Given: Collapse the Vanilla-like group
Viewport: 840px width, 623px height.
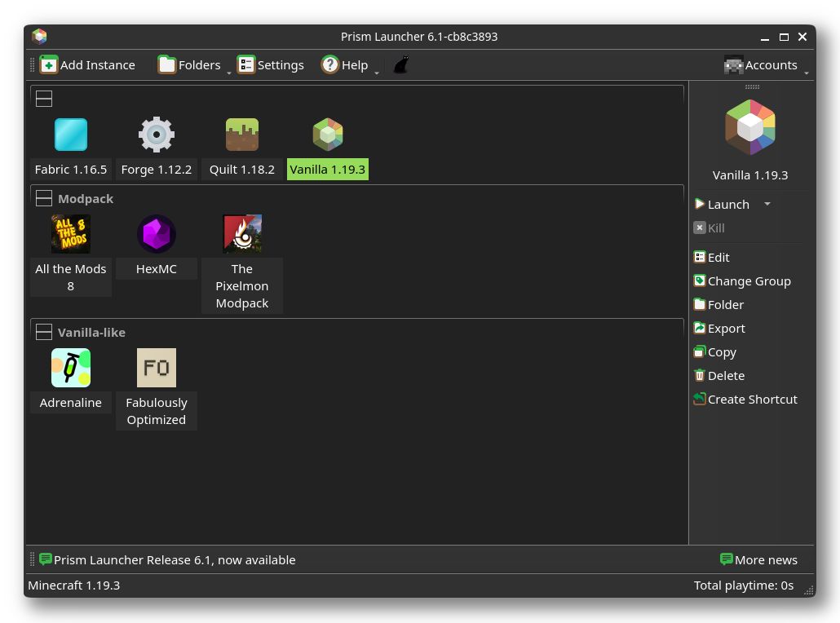Looking at the screenshot, I should [44, 333].
